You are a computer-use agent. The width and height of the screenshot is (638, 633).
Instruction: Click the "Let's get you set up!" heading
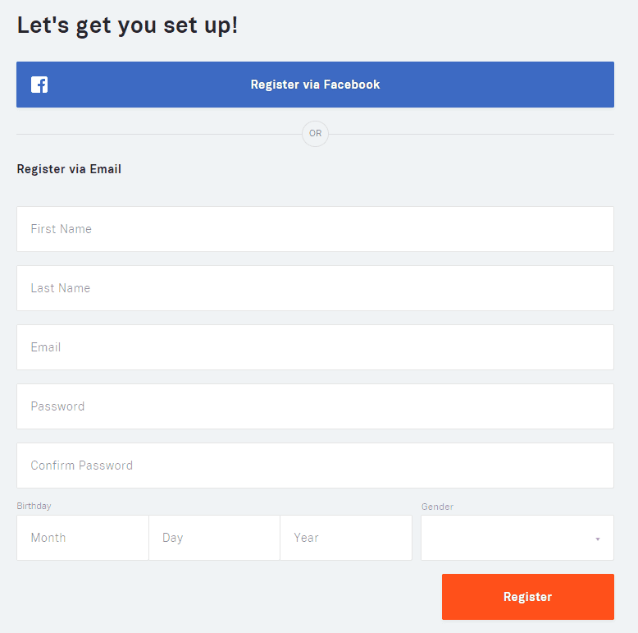click(x=127, y=25)
